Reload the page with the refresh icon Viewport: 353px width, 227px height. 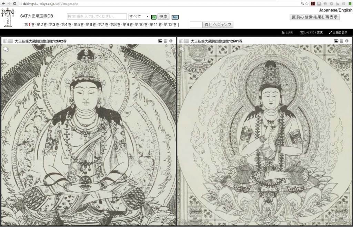pos(14,3)
